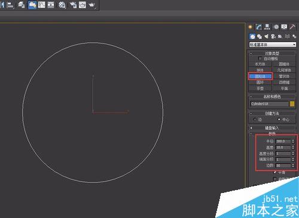The width and height of the screenshot is (299, 218).
Task: Switch to the Modify command panel tab
Action: 259,27
